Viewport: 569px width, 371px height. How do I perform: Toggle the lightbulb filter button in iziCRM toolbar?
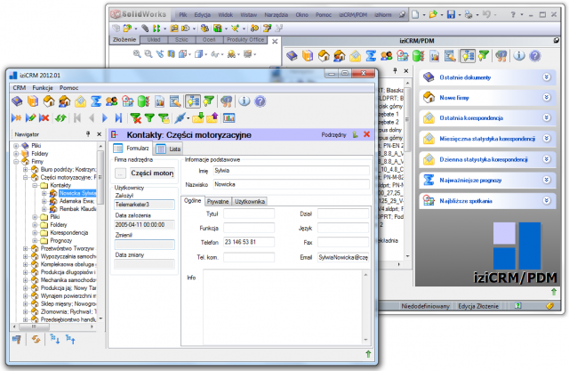point(208,101)
